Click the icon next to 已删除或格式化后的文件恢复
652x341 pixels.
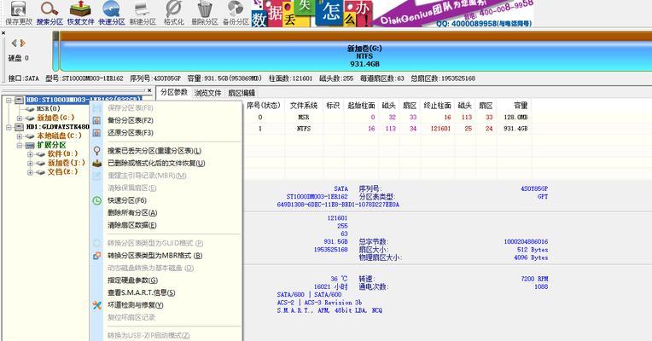point(97,163)
